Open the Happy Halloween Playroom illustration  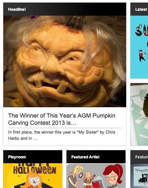pyautogui.click(x=33, y=176)
